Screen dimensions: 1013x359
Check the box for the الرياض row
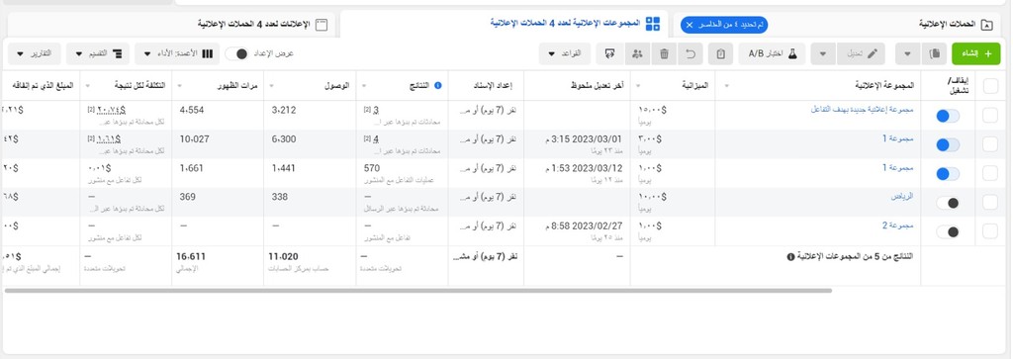pyautogui.click(x=990, y=202)
